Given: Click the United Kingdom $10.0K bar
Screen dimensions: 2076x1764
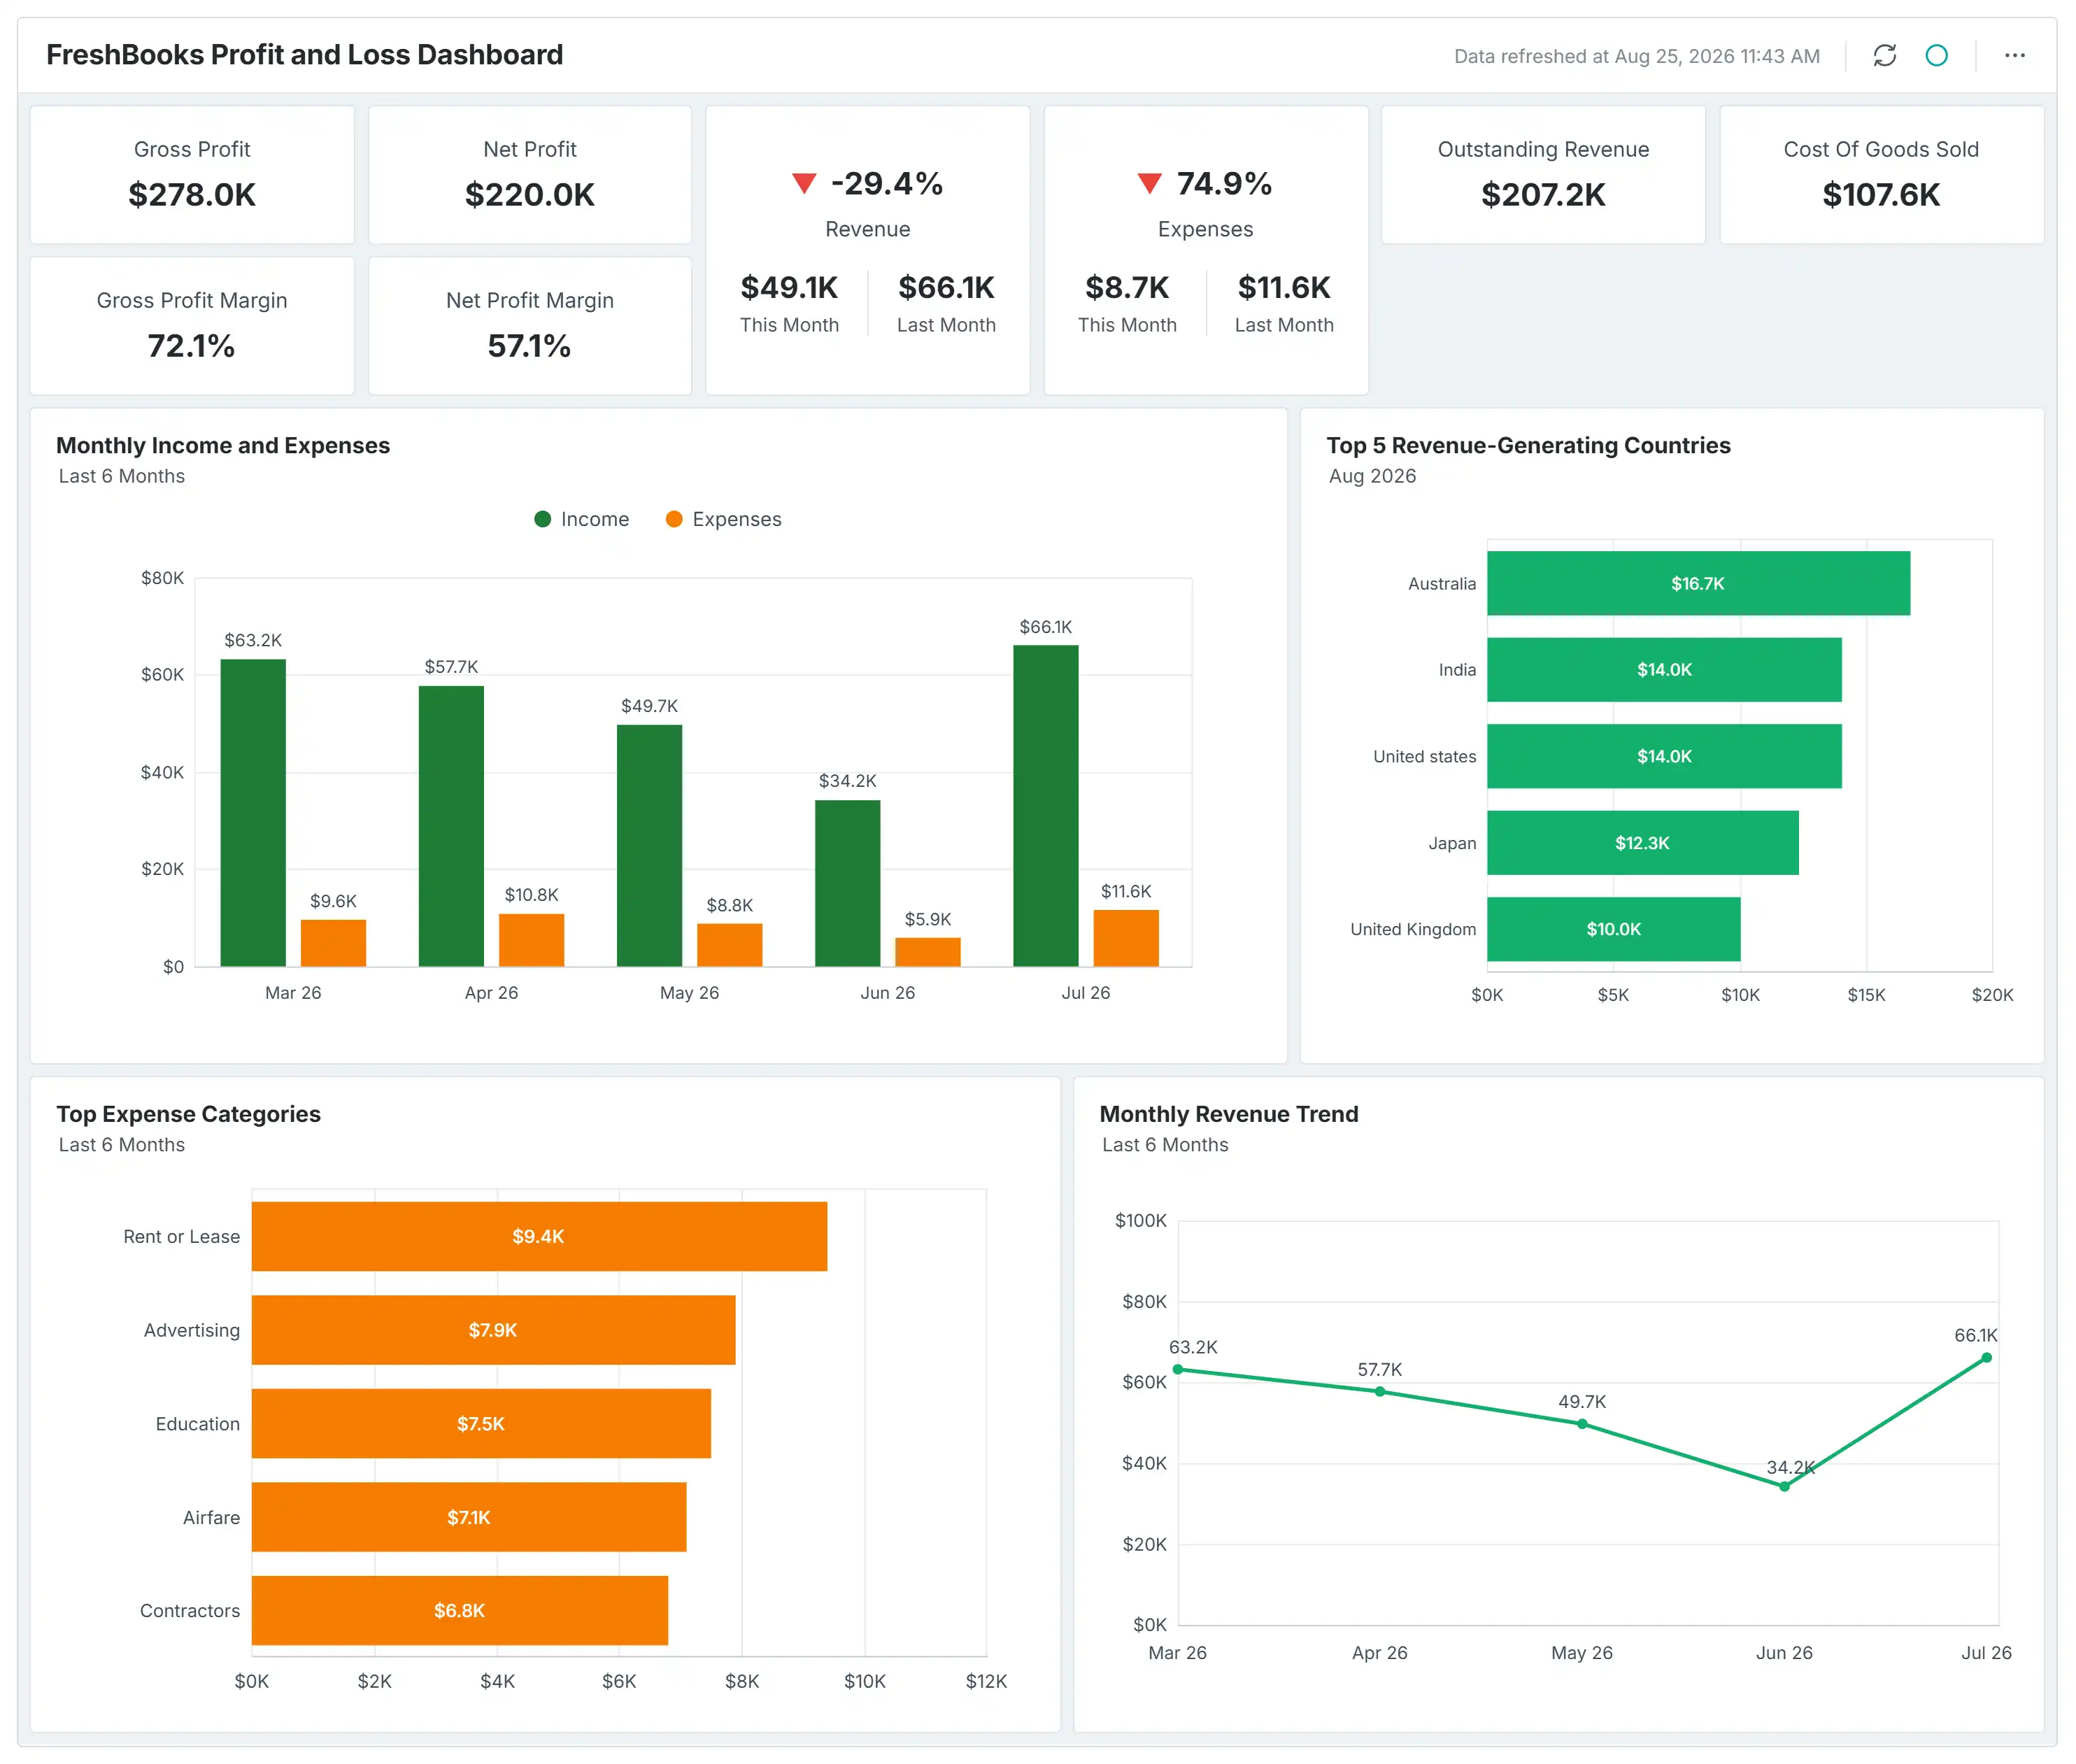Looking at the screenshot, I should [x=1613, y=929].
